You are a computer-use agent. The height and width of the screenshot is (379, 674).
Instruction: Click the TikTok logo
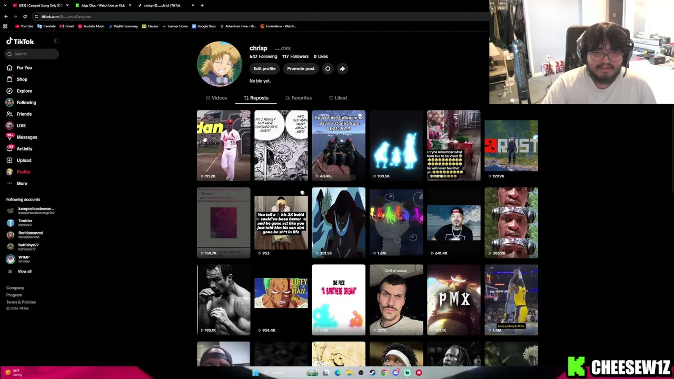click(x=20, y=41)
